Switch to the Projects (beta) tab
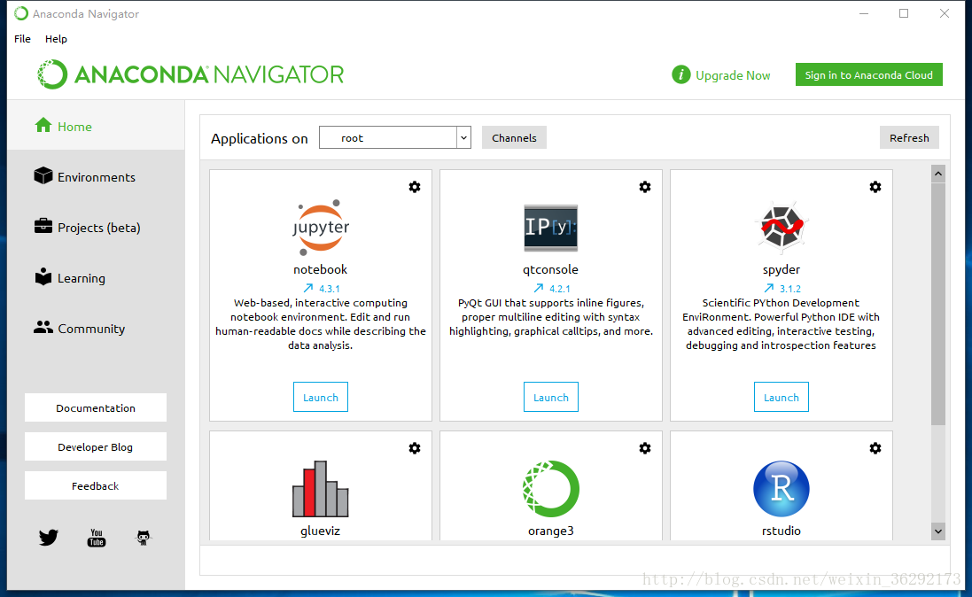Screen dimensions: 972x597 pyautogui.click(x=96, y=228)
